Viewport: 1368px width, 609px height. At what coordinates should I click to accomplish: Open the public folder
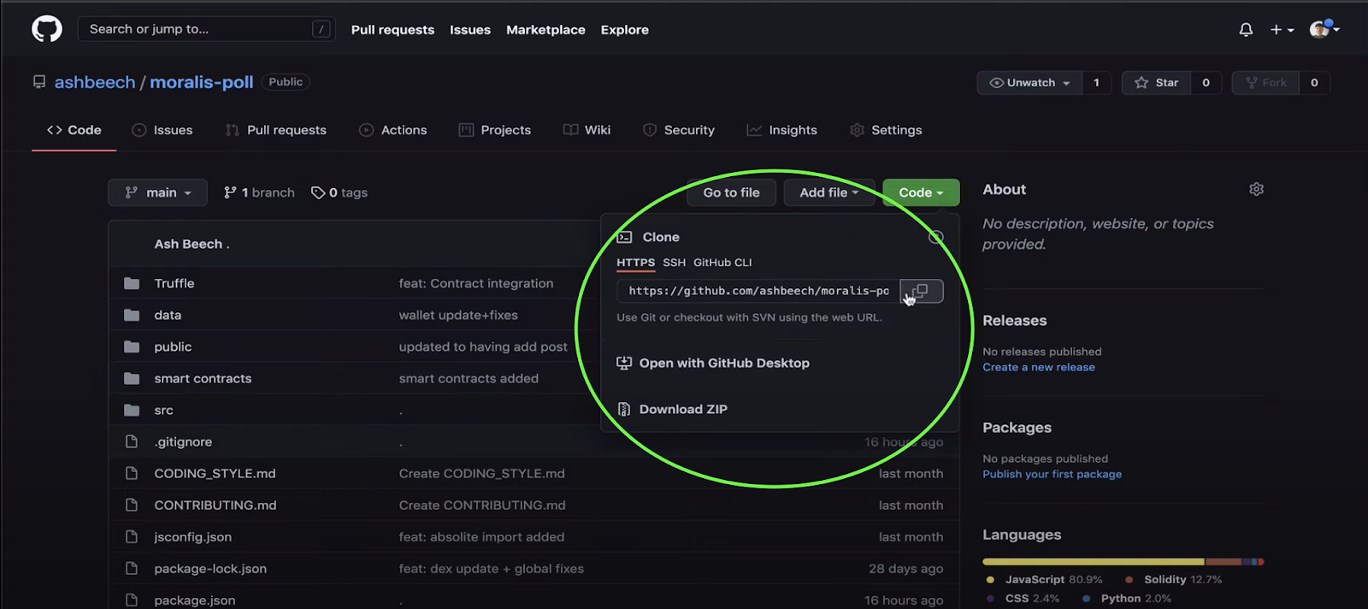pos(173,346)
